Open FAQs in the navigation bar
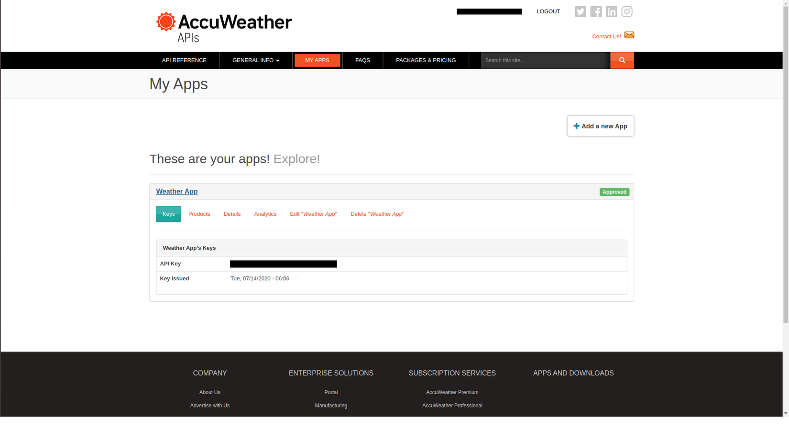 [x=362, y=60]
